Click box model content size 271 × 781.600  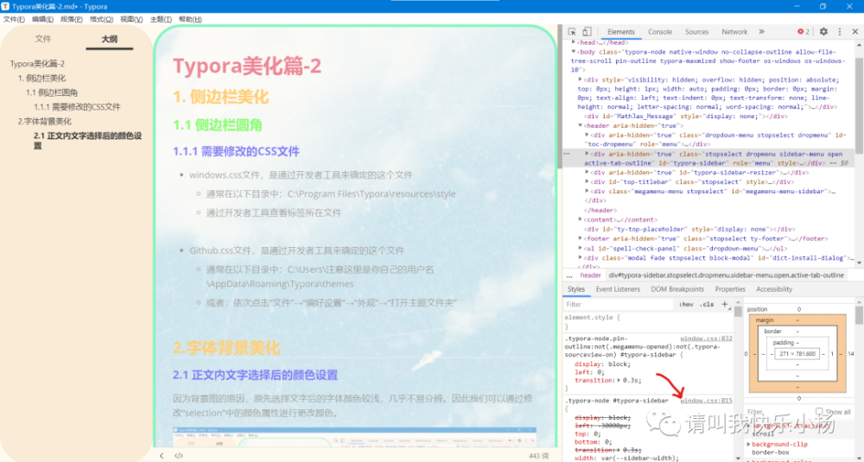click(797, 354)
